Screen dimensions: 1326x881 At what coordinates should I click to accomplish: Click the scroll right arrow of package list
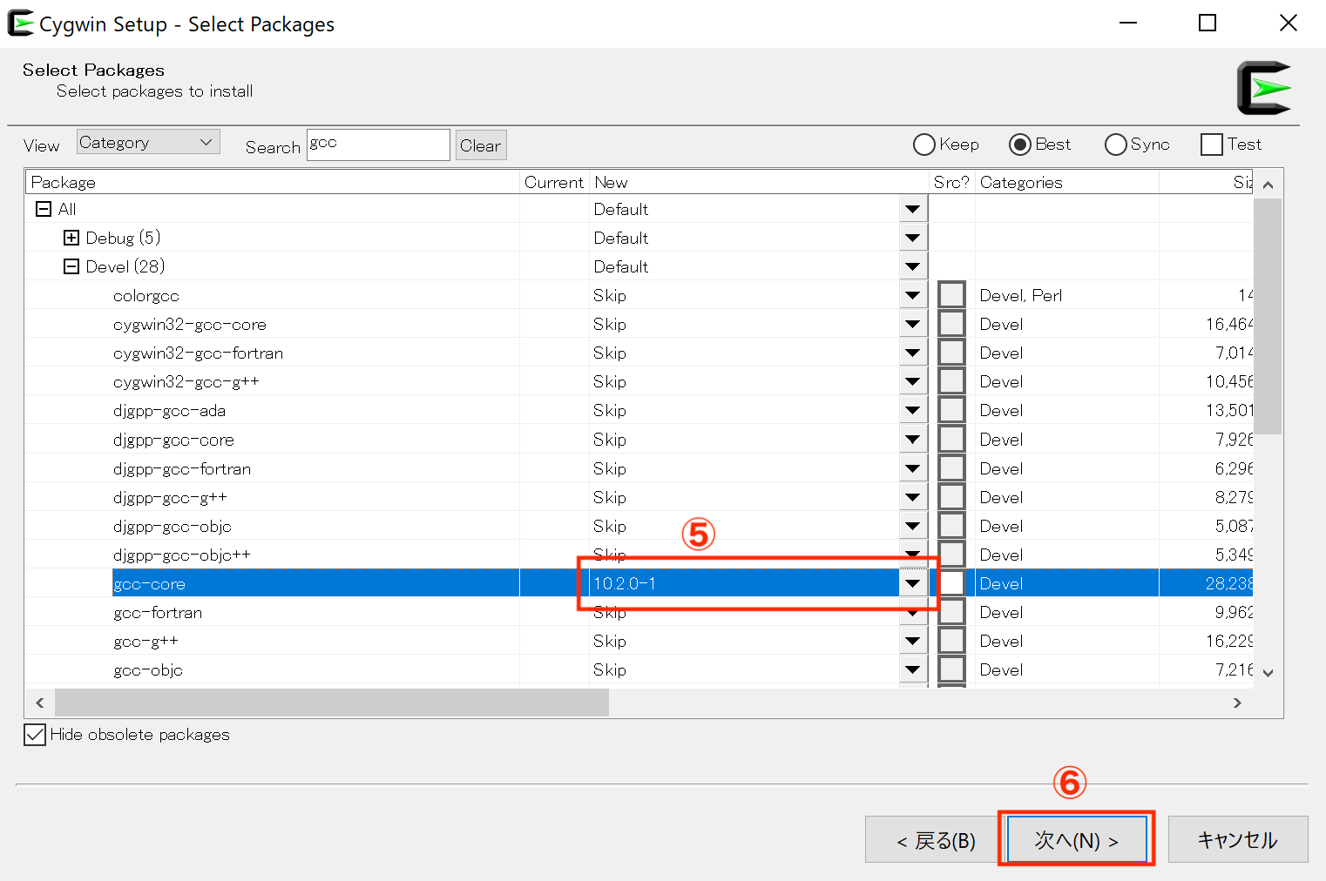[x=1237, y=703]
